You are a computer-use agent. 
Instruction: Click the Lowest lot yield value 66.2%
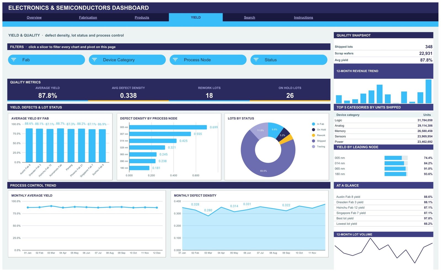(428, 224)
